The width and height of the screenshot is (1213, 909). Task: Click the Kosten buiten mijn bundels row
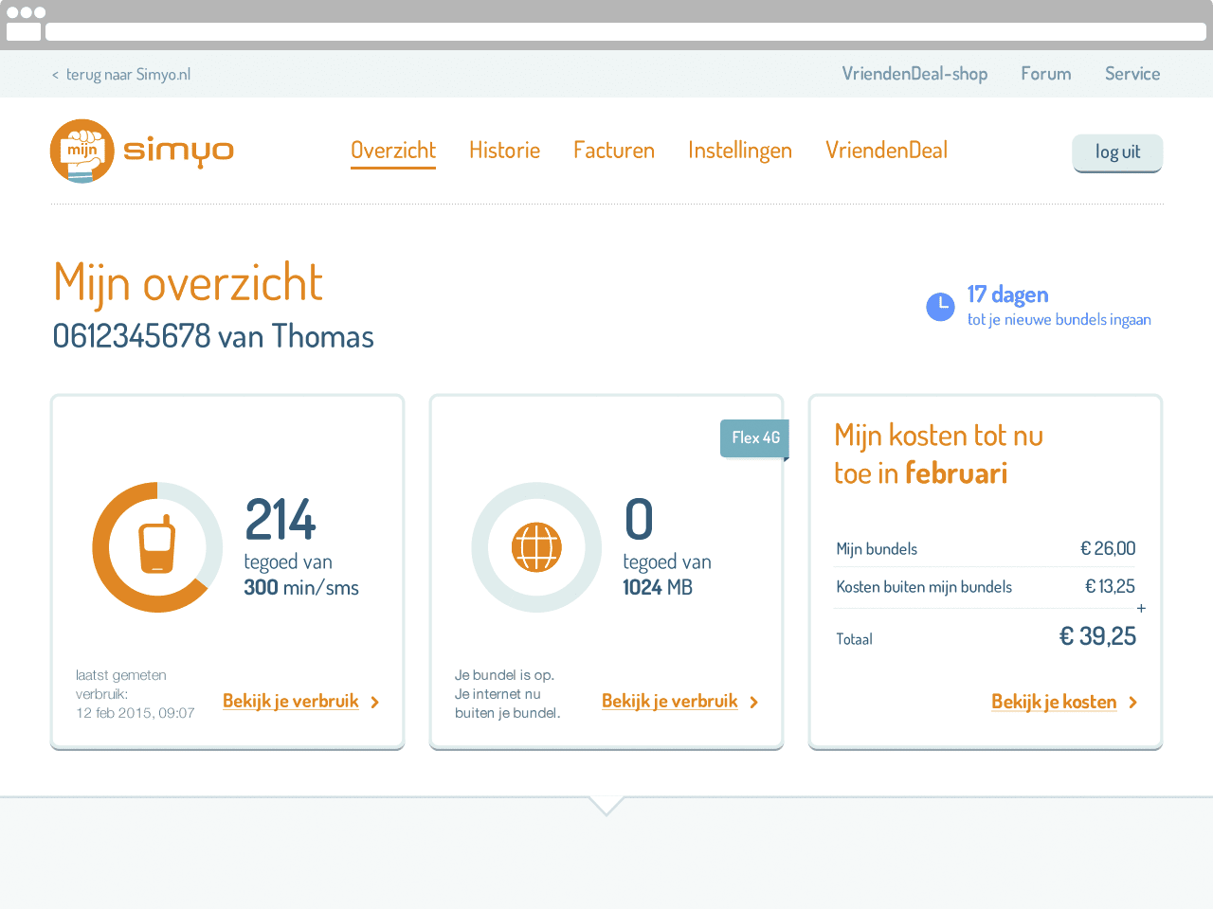point(986,586)
